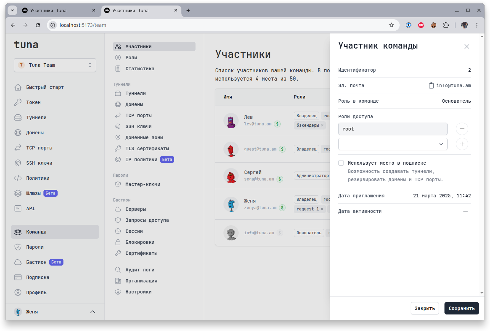Click the Закрыть button
Image resolution: width=490 pixels, height=331 pixels.
[424, 308]
